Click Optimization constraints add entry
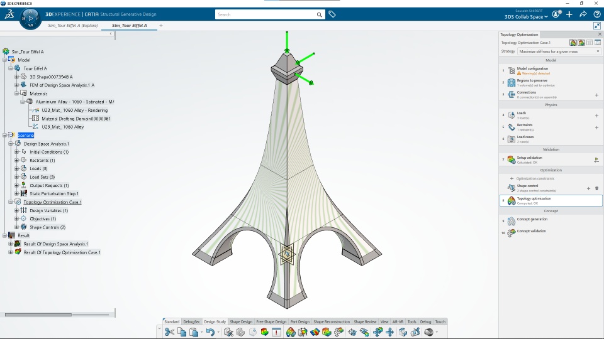 (x=532, y=178)
